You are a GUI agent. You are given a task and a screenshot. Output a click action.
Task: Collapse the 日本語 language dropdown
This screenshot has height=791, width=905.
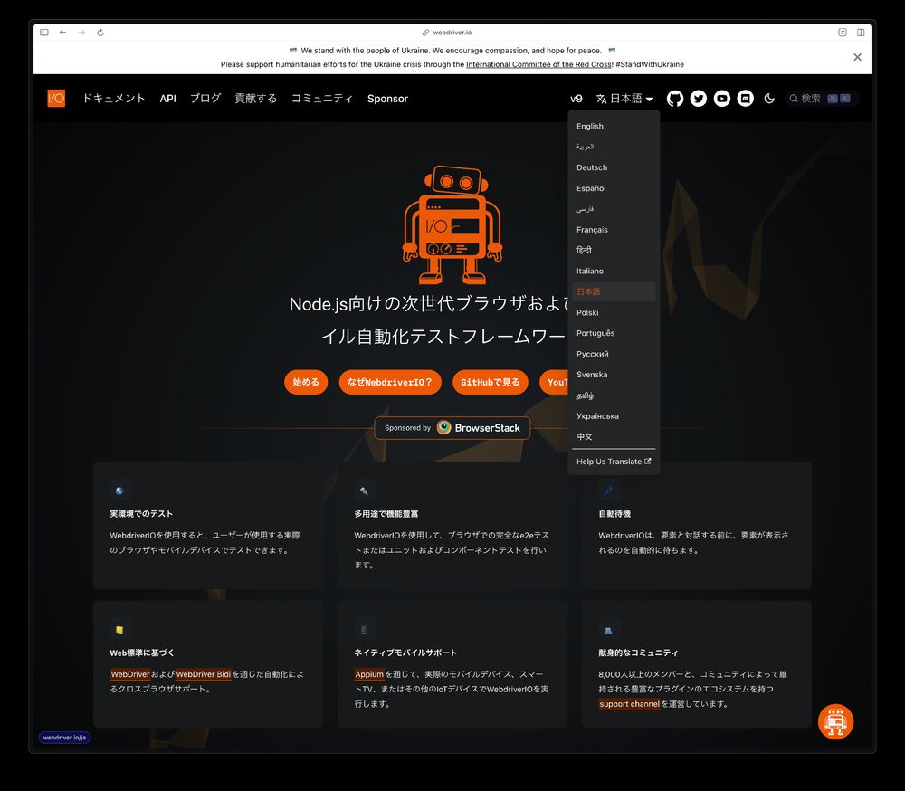tap(624, 99)
